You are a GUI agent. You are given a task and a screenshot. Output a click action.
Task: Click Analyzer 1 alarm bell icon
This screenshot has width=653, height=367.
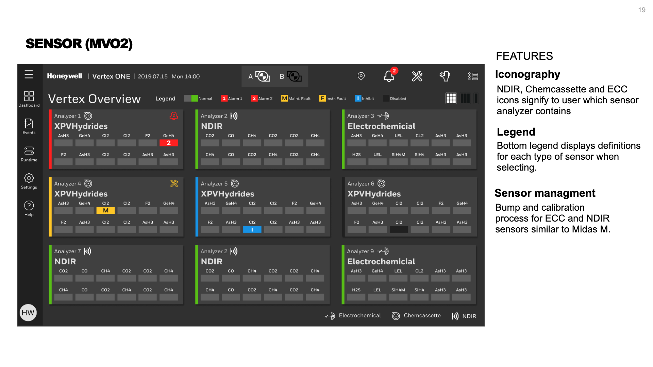[174, 116]
